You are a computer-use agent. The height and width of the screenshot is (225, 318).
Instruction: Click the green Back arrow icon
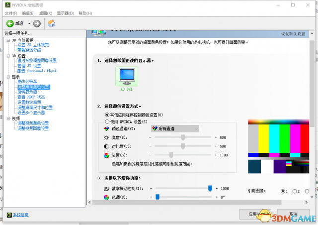coord(10,23)
